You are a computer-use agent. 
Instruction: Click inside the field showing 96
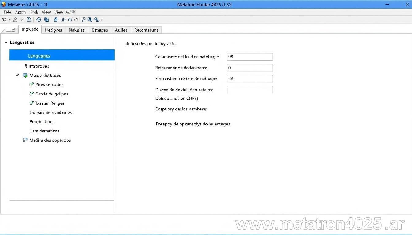(x=250, y=57)
